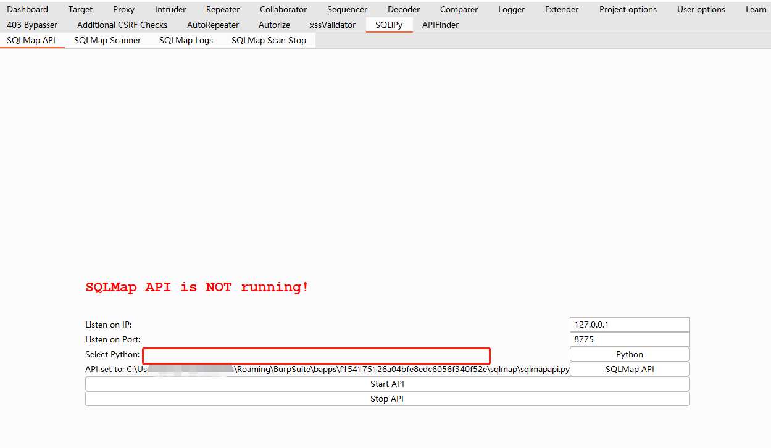771x448 pixels.
Task: Open User options tab
Action: (701, 9)
